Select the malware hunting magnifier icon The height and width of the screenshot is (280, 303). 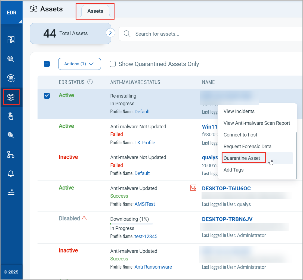tap(11, 59)
